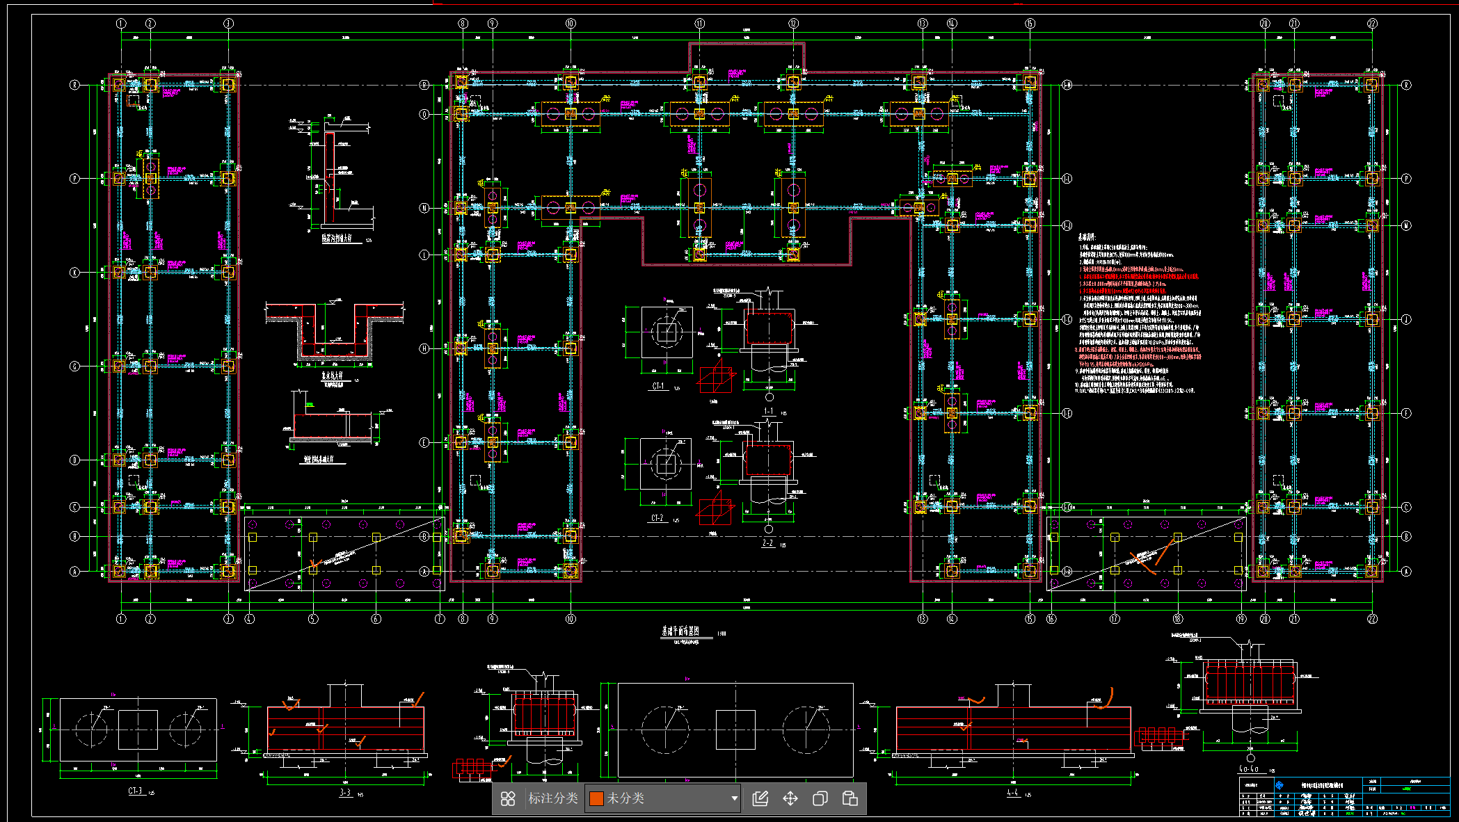Click the 标注分类 label in toolbar
The width and height of the screenshot is (1459, 822).
click(553, 798)
